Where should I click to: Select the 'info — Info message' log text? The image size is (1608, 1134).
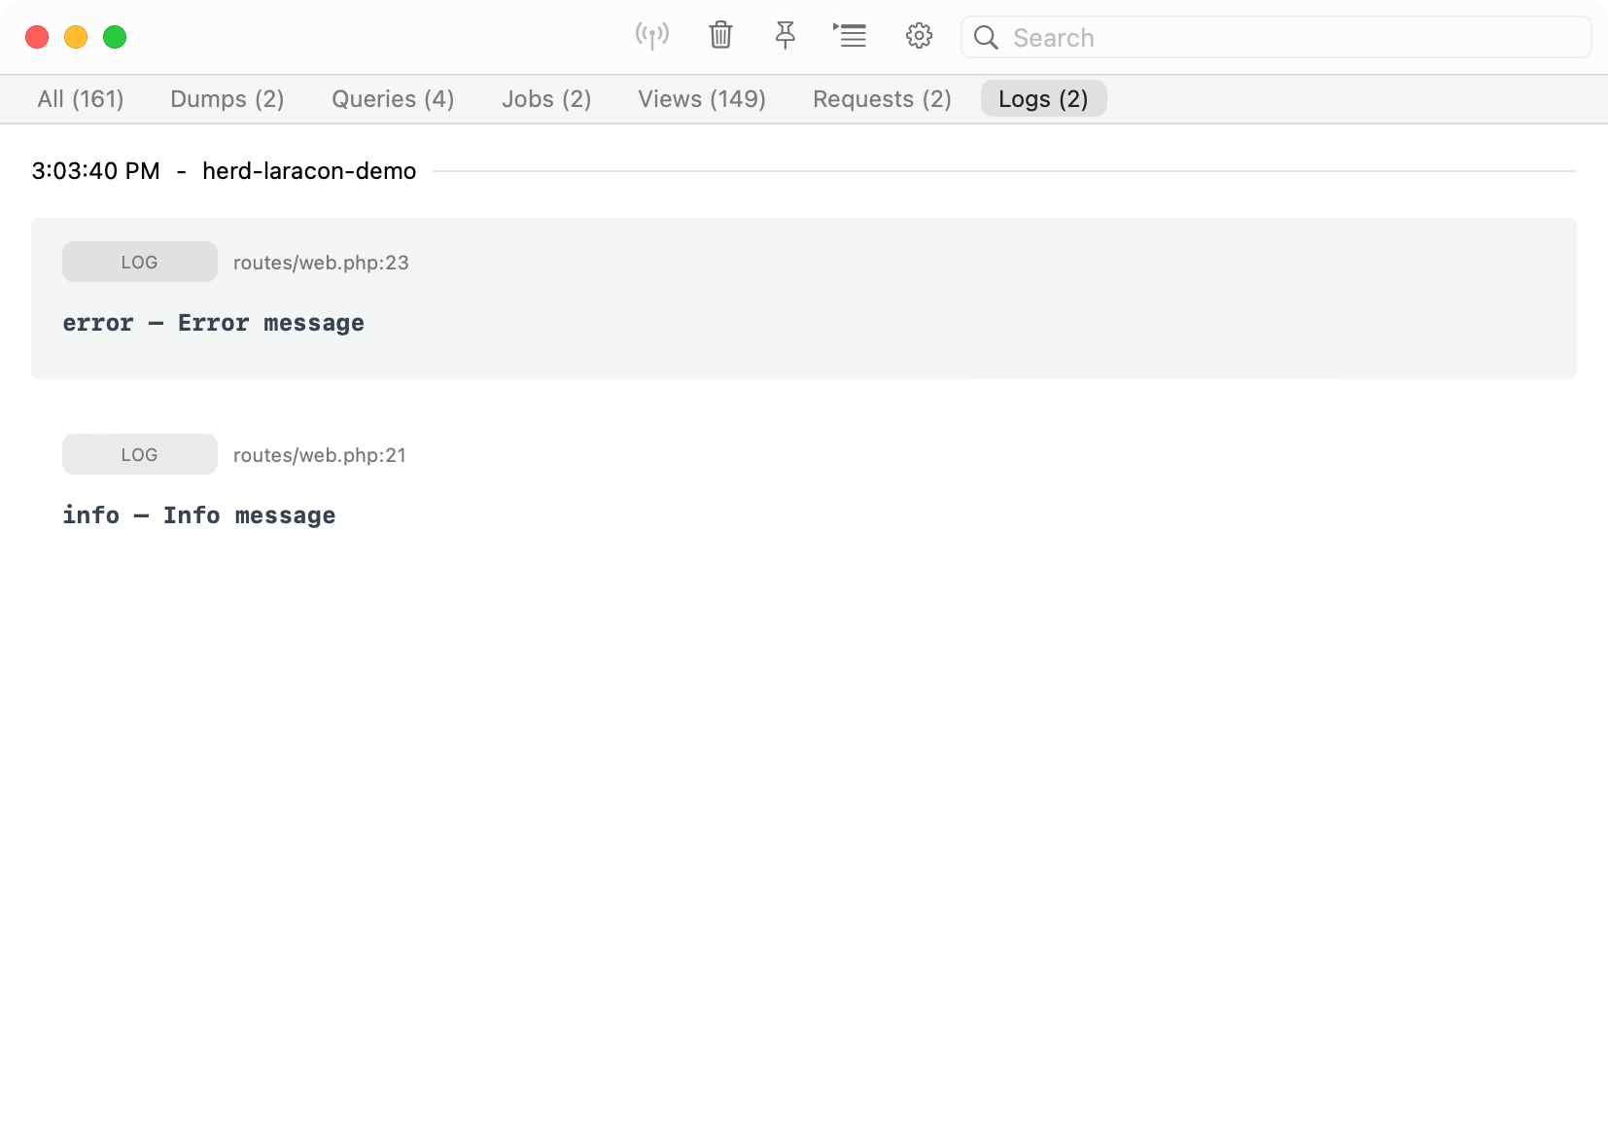[198, 515]
